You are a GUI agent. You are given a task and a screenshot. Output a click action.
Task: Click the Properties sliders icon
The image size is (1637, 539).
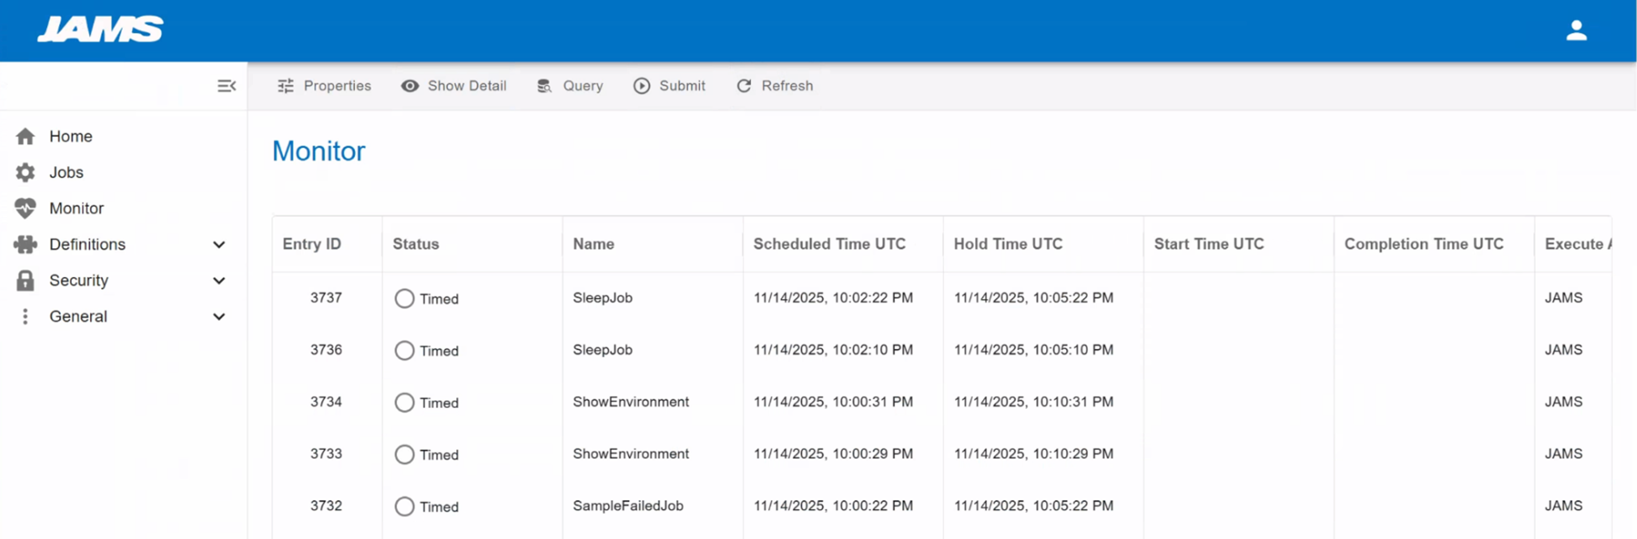point(286,86)
